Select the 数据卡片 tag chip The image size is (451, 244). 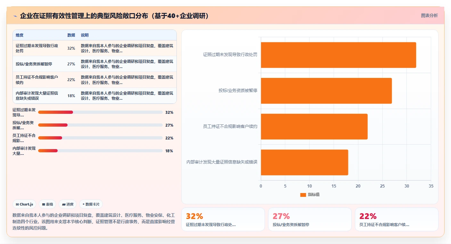coord(91,204)
